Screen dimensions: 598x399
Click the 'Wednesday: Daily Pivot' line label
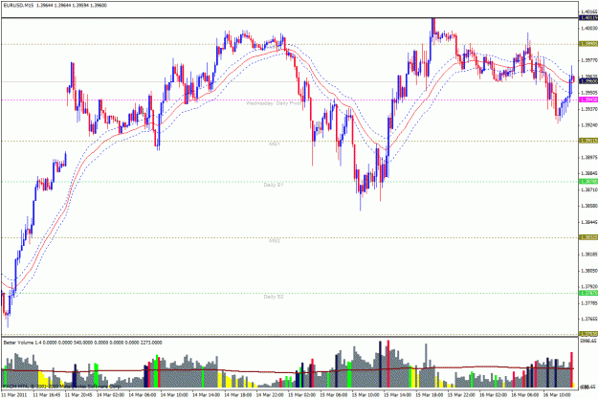(x=274, y=103)
